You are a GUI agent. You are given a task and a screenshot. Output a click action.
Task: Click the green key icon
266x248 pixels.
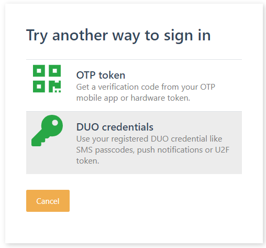(x=47, y=131)
